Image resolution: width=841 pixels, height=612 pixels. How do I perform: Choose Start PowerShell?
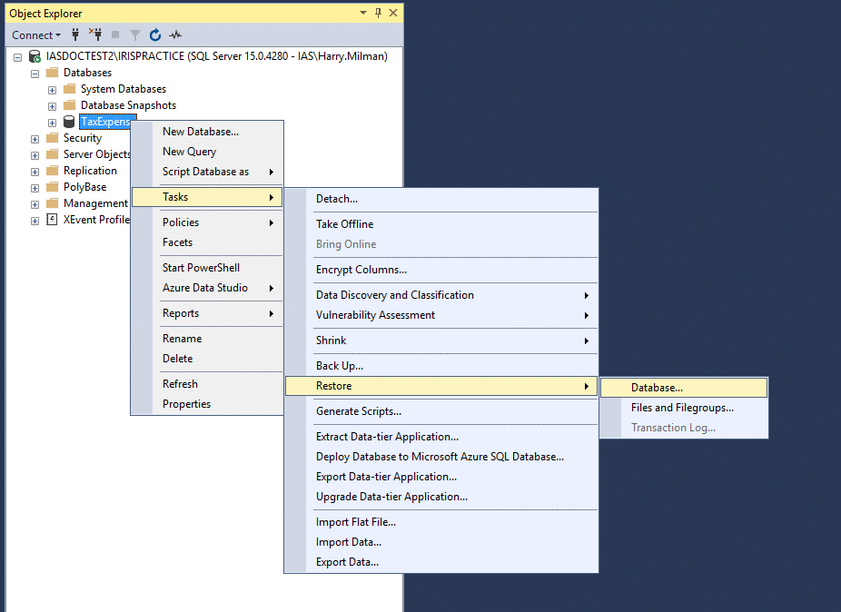pos(207,268)
